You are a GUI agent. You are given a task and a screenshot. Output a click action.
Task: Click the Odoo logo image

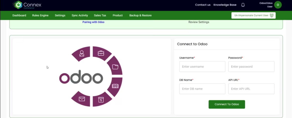91,76
